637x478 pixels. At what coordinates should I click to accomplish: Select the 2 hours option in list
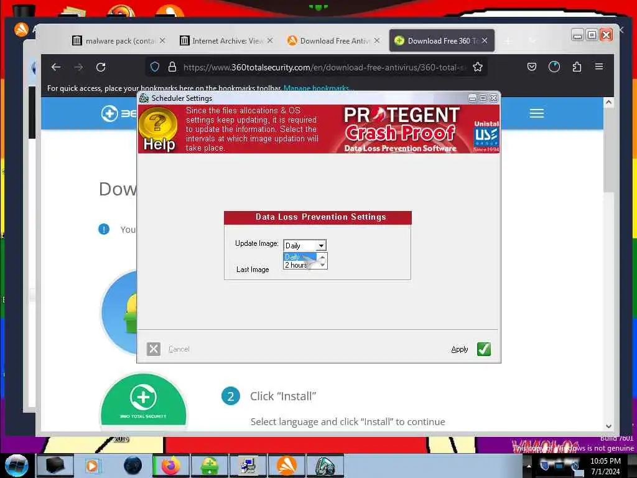(x=300, y=265)
